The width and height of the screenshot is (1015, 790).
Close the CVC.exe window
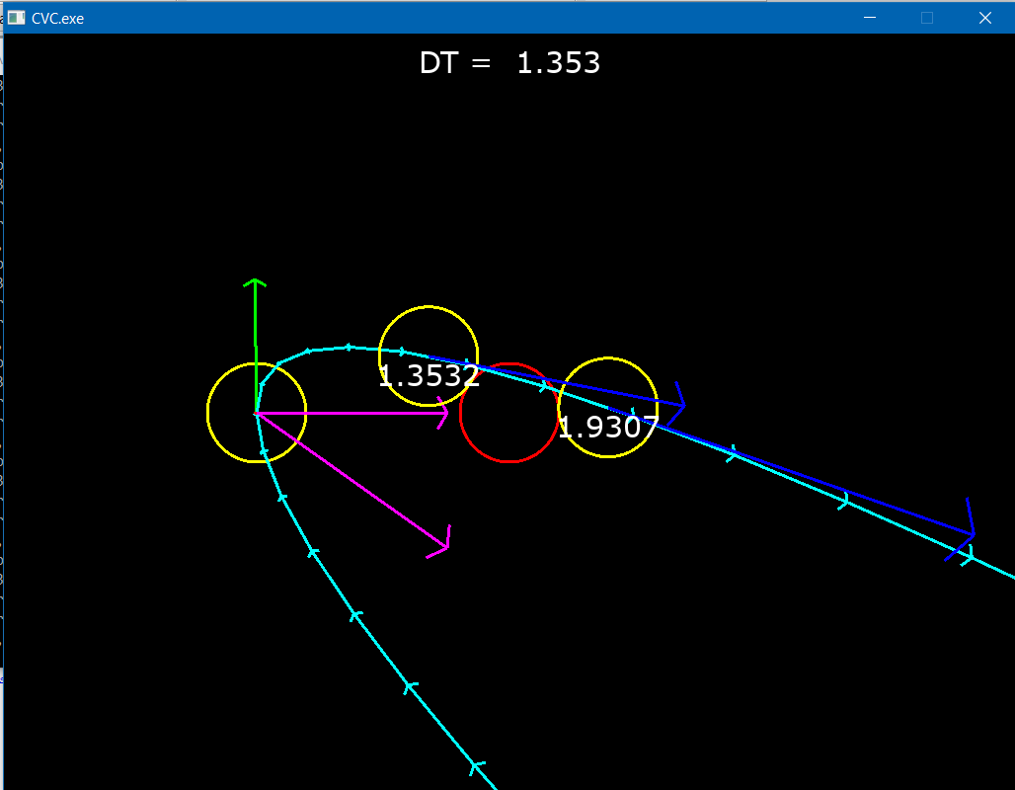(984, 18)
